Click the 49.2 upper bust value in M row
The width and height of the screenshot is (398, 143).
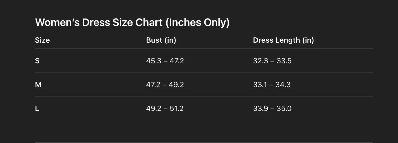(x=177, y=85)
